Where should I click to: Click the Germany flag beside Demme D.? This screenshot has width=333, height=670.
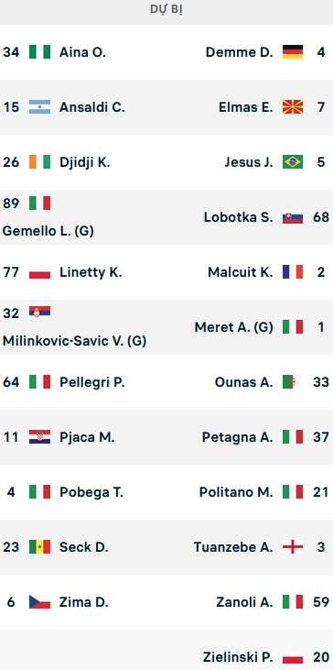coord(293,51)
